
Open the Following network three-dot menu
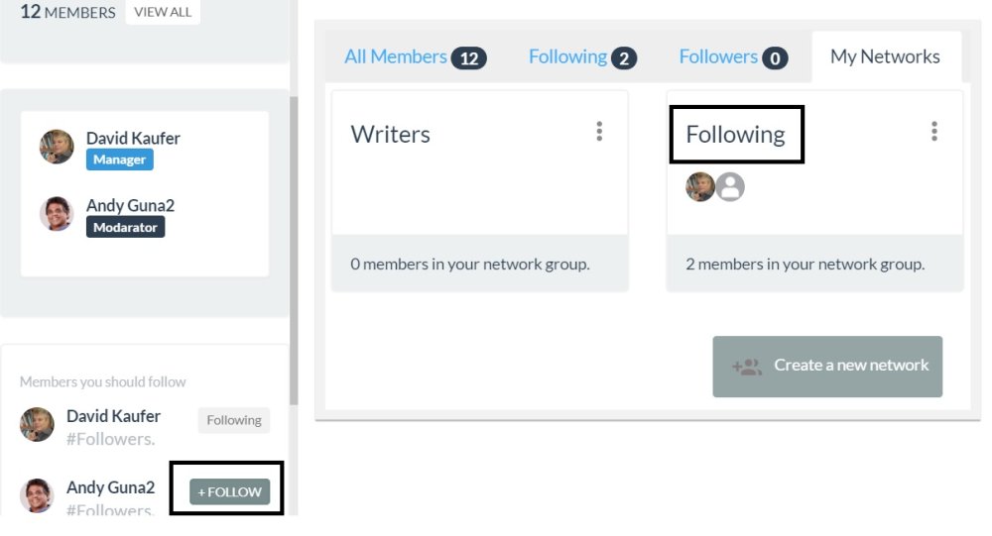click(933, 132)
